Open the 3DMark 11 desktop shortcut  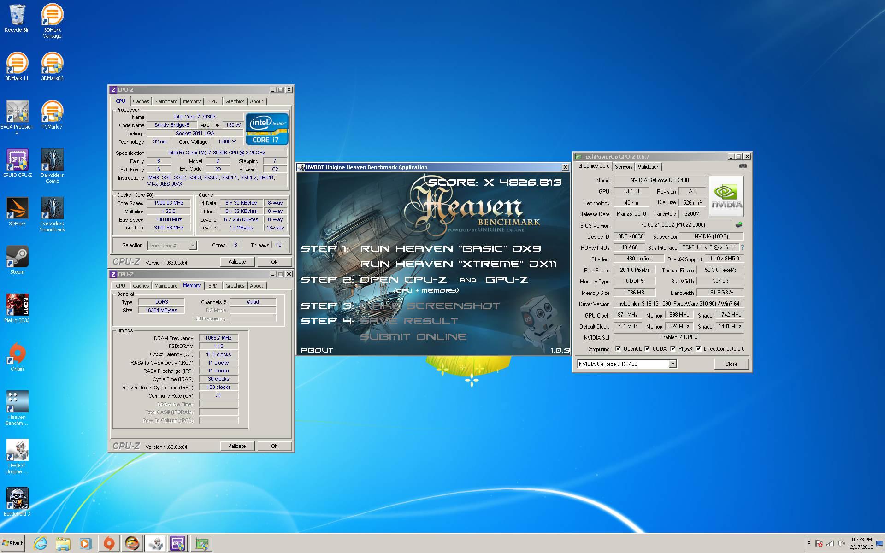point(17,67)
